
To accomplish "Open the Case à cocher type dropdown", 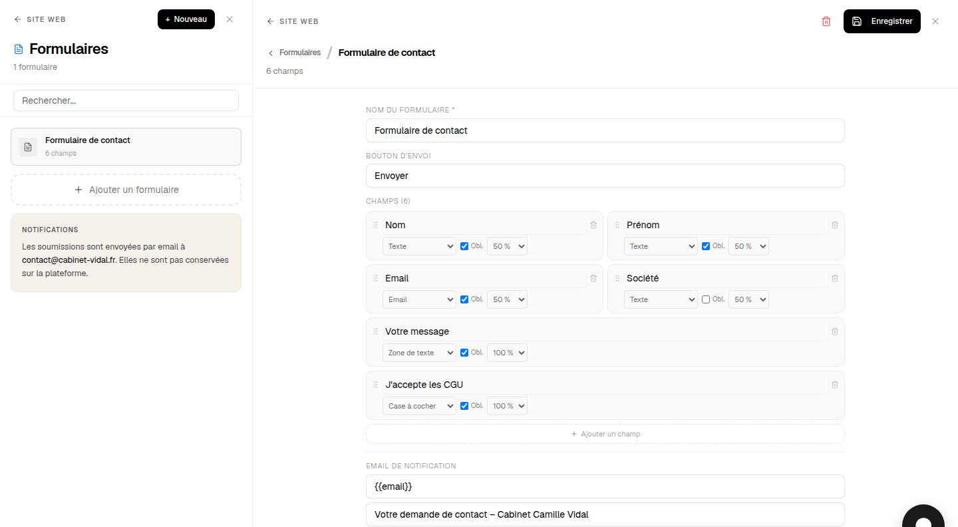I will click(419, 406).
